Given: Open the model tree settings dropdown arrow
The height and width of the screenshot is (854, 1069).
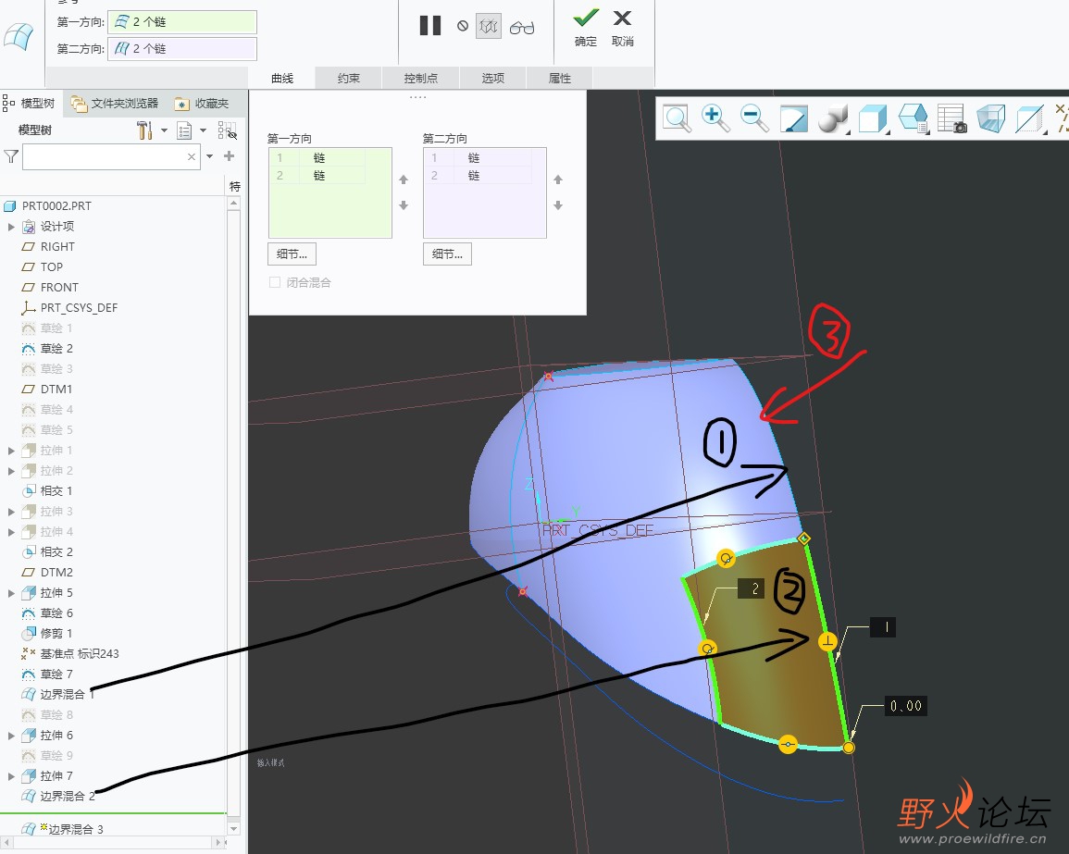Looking at the screenshot, I should [164, 130].
